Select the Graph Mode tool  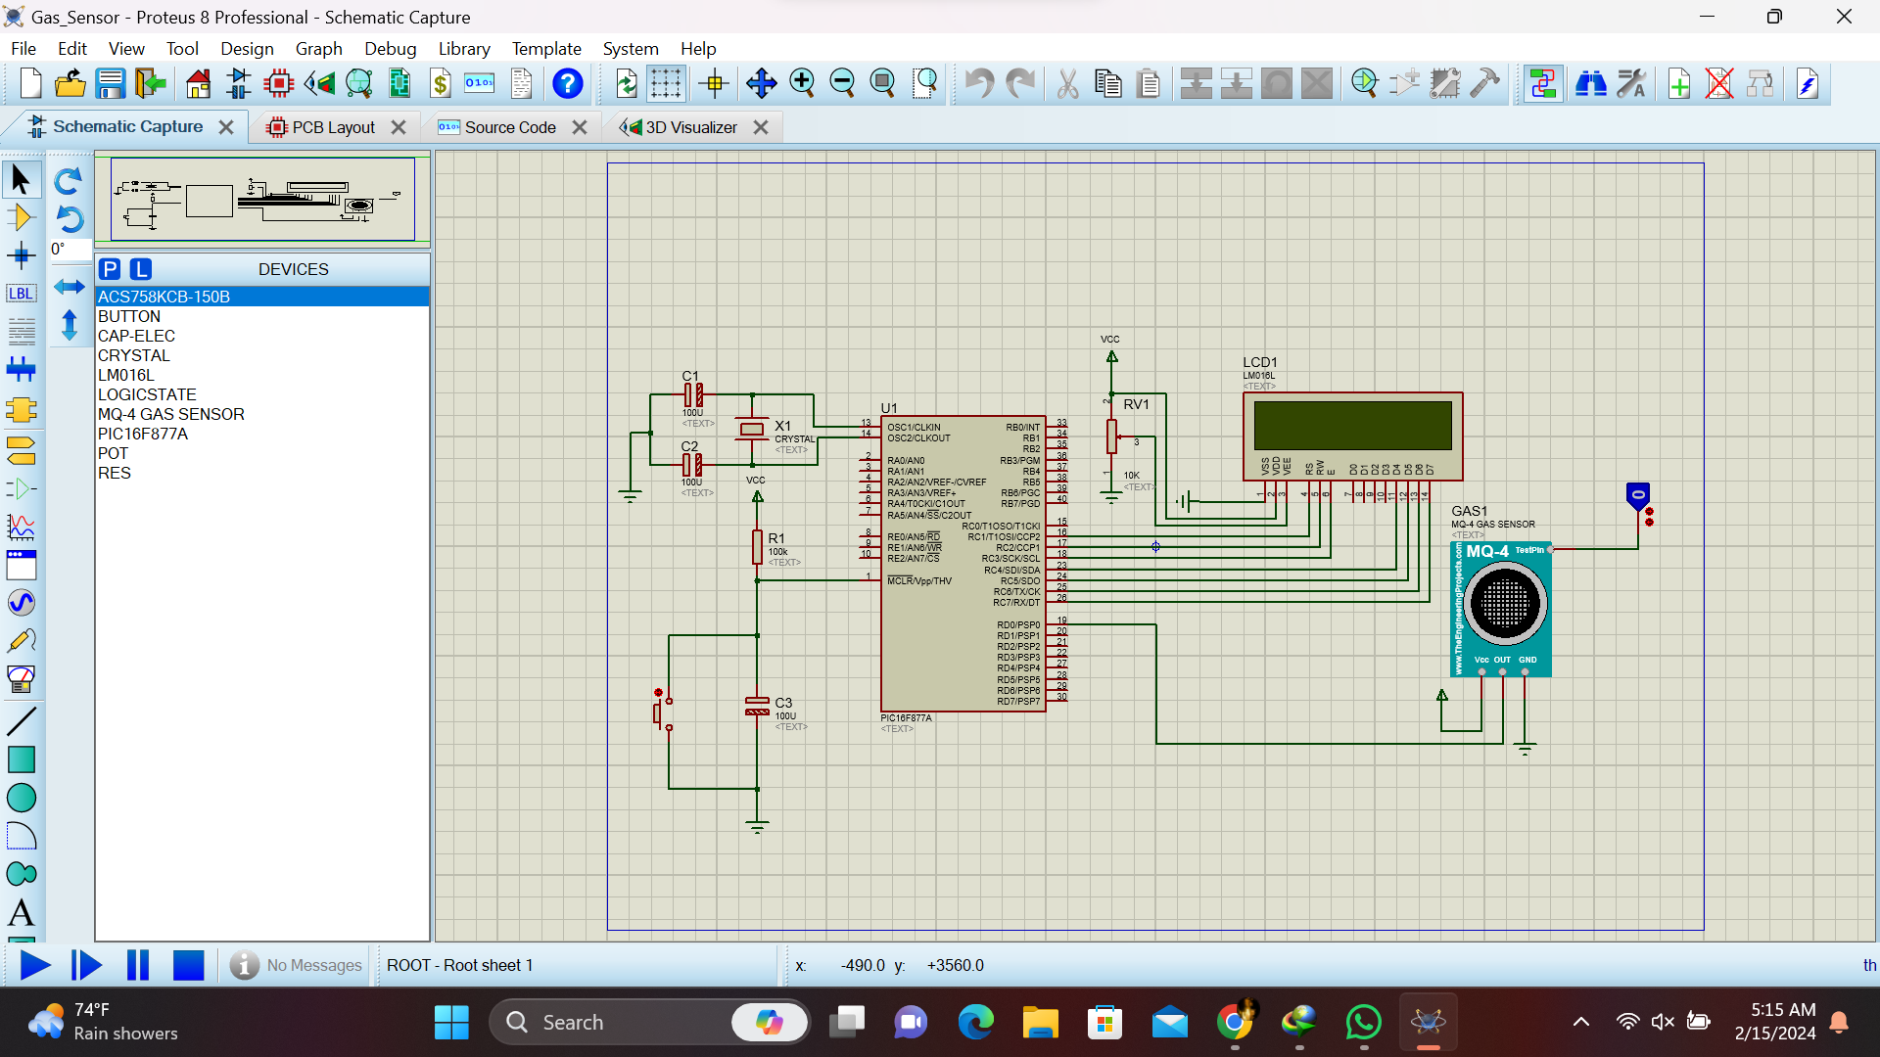(x=21, y=527)
